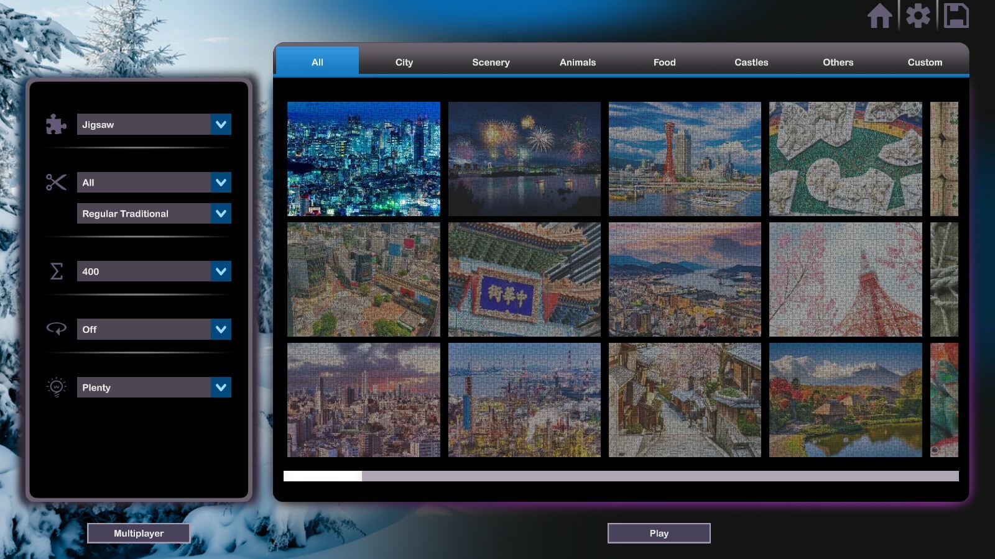The height and width of the screenshot is (559, 995).
Task: Click the save icon top right
Action: [956, 17]
